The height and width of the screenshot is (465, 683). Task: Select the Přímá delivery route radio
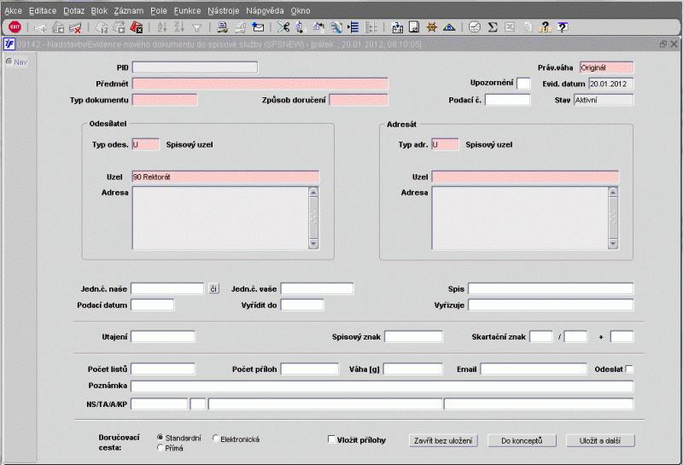(160, 447)
